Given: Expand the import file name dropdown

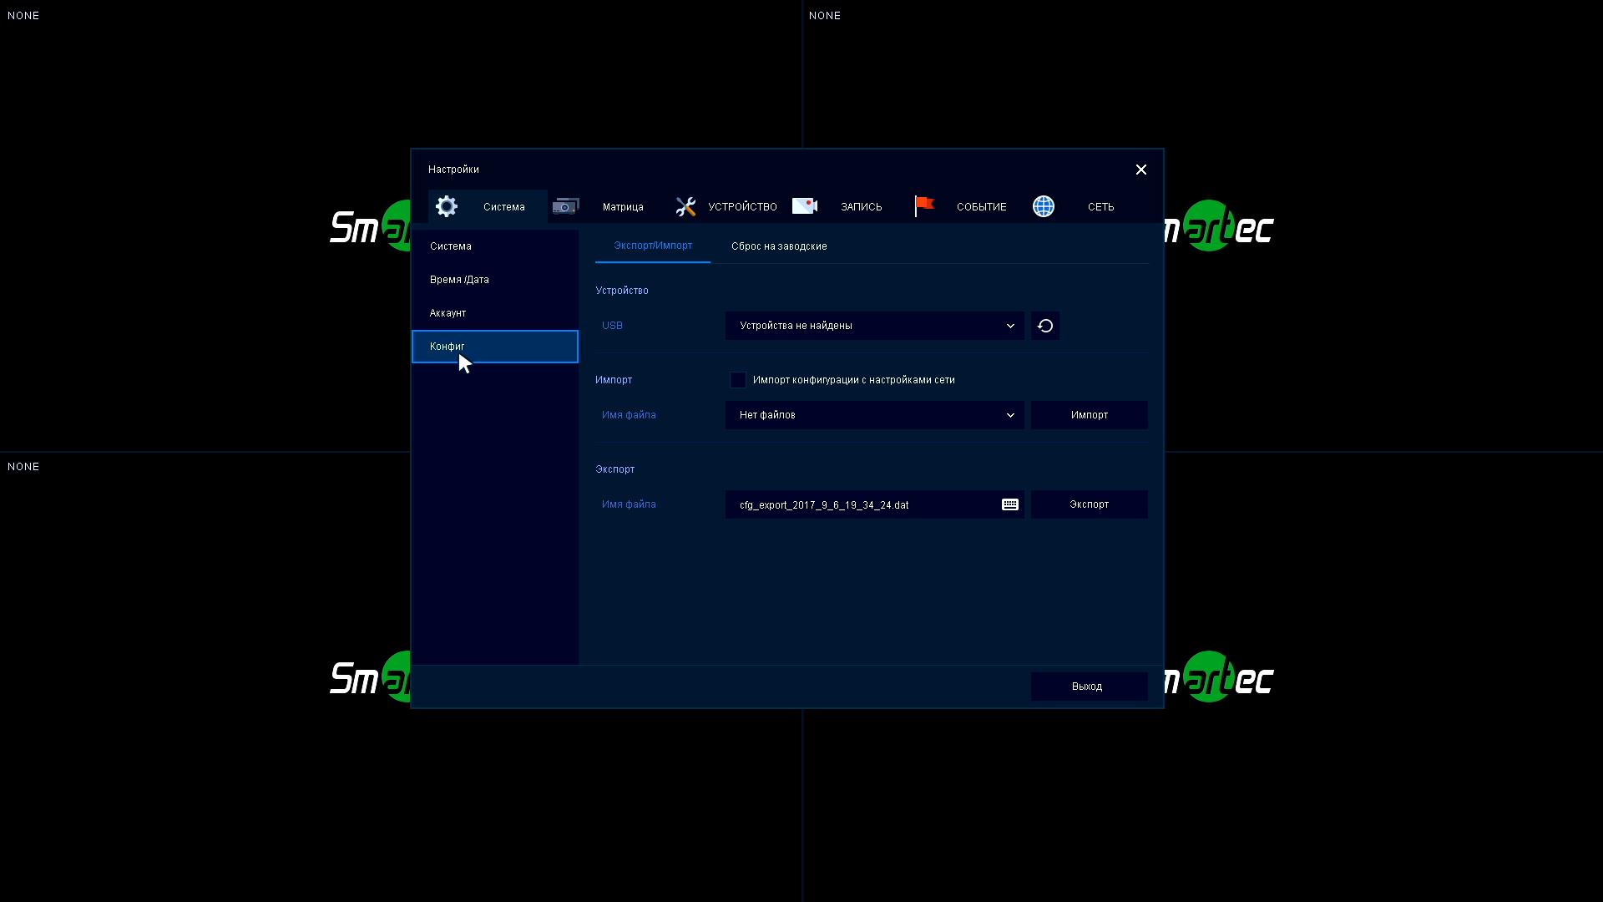Looking at the screenshot, I should [x=874, y=415].
